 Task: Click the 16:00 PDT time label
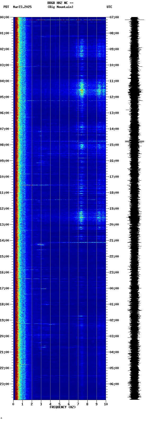(x=4, y=272)
